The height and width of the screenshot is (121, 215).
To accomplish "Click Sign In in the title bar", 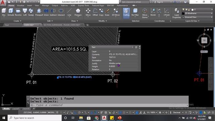I will 160,2.
